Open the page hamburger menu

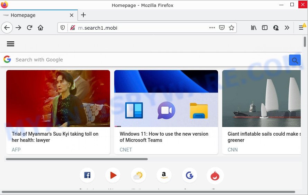coord(11,44)
